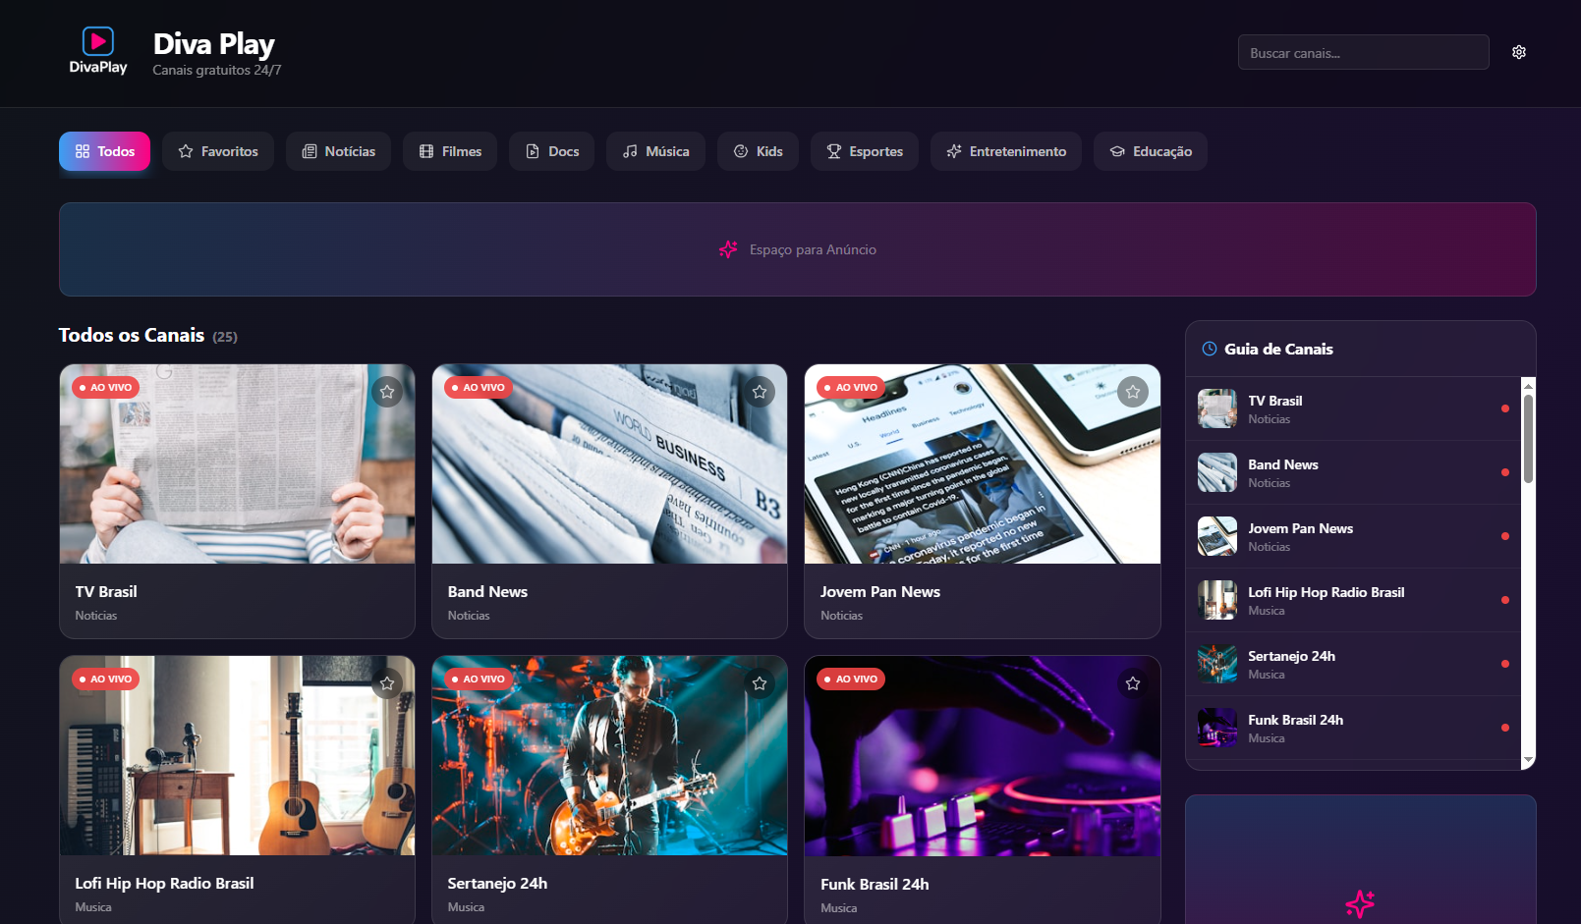Favorite the TV Brasil channel card star
Image resolution: width=1581 pixels, height=924 pixels.
387,392
